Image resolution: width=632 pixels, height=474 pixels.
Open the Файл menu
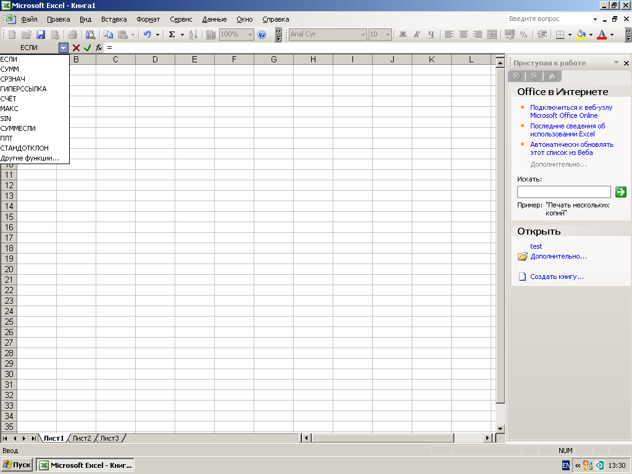pos(29,19)
